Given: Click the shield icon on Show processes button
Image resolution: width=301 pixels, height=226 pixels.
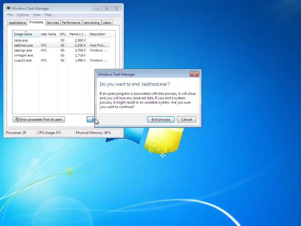Looking at the screenshot, I should 17,119.
